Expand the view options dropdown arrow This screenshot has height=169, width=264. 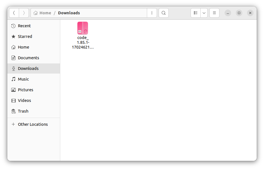point(204,13)
